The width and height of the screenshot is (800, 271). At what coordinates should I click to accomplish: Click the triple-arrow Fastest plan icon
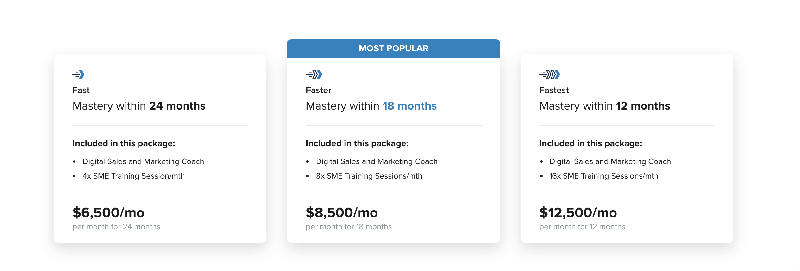550,74
